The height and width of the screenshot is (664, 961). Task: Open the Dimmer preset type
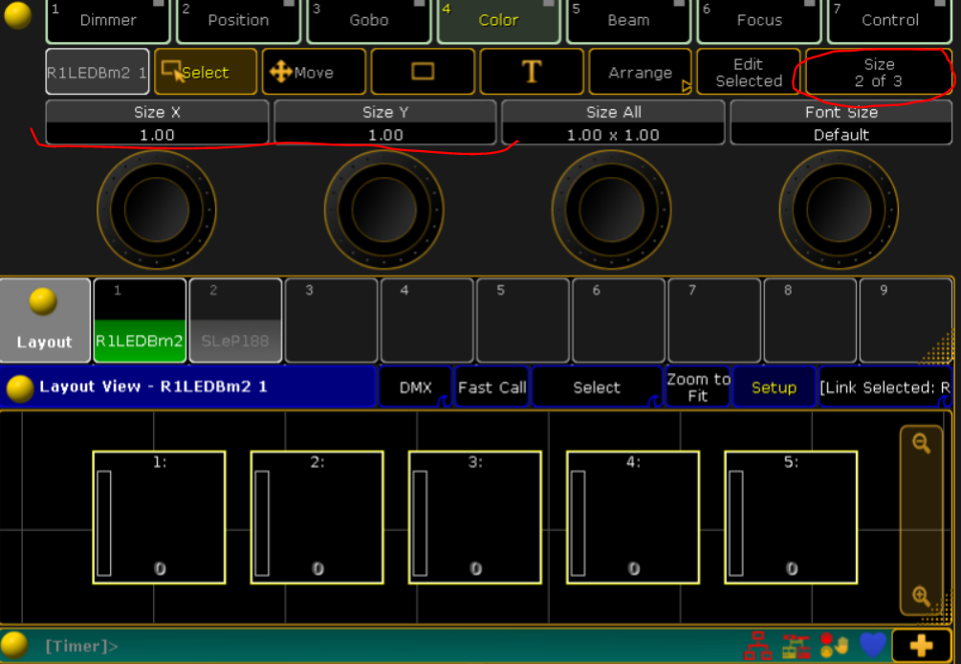point(108,21)
